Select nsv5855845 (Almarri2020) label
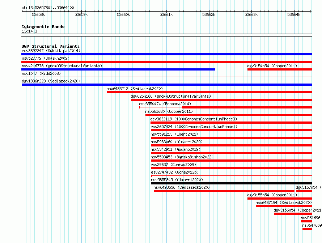The image size is (322, 243). click(x=177, y=180)
